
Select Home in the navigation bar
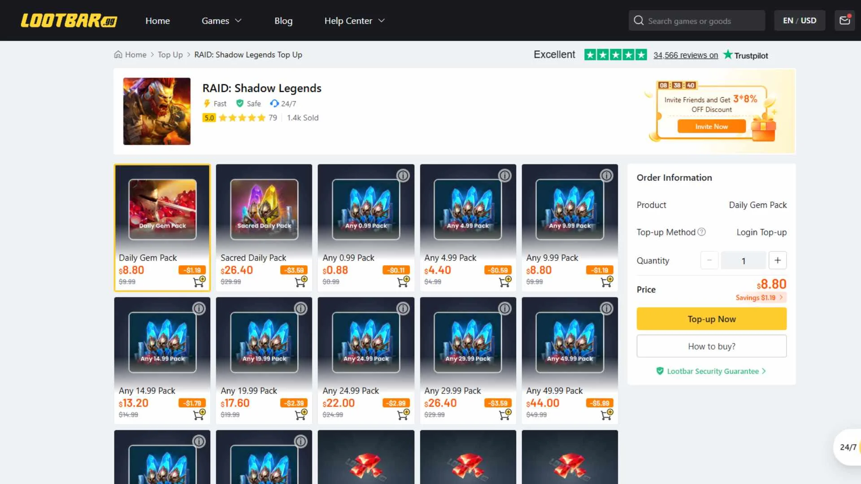click(x=157, y=21)
